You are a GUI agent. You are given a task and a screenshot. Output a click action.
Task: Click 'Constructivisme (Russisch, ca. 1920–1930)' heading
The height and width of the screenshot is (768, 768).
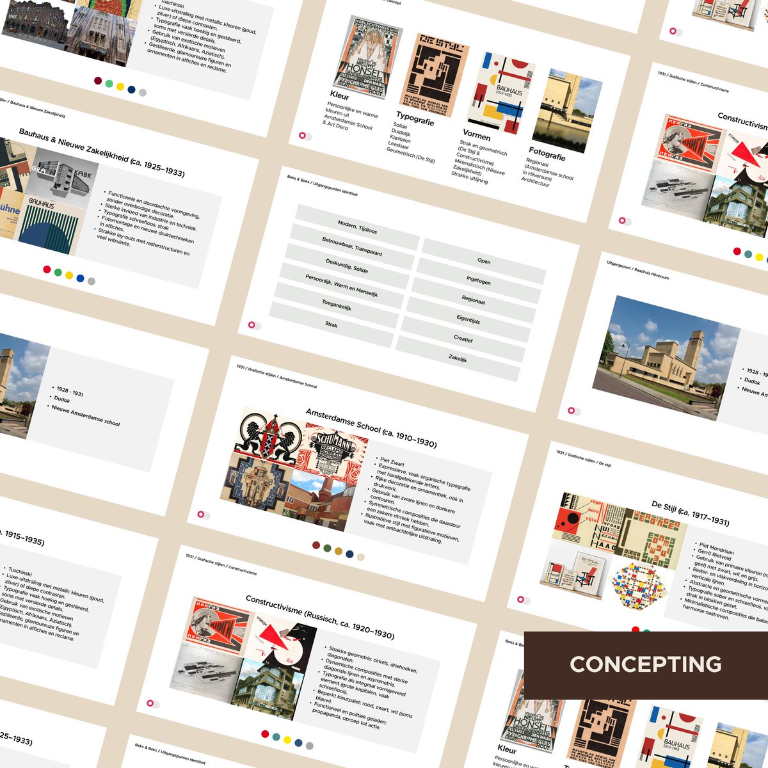320,617
